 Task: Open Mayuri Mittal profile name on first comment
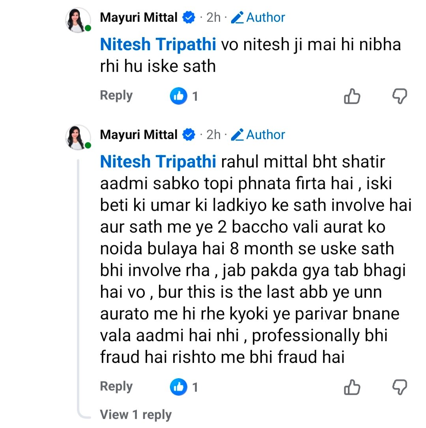pyautogui.click(x=138, y=17)
